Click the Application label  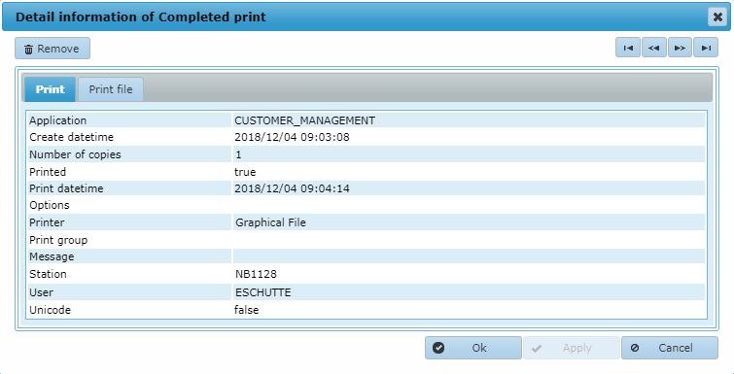(x=58, y=120)
